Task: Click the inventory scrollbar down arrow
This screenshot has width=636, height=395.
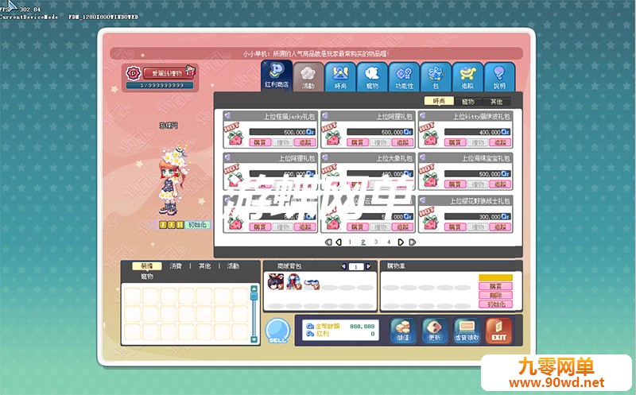Action: click(x=254, y=339)
